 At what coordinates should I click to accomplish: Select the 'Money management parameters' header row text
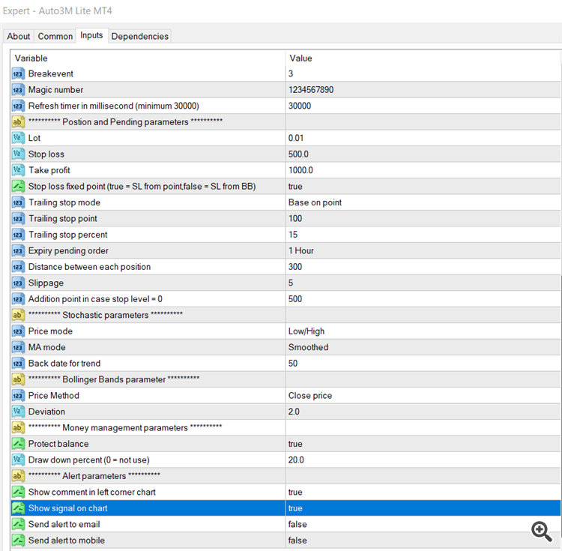[x=125, y=427]
